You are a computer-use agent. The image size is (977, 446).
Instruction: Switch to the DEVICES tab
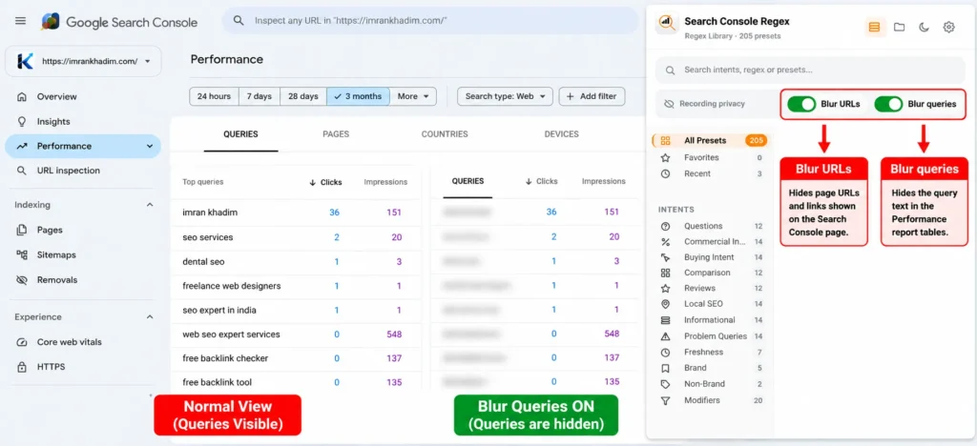click(561, 134)
